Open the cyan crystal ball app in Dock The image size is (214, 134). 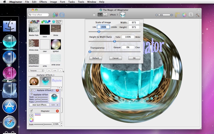tap(9, 42)
